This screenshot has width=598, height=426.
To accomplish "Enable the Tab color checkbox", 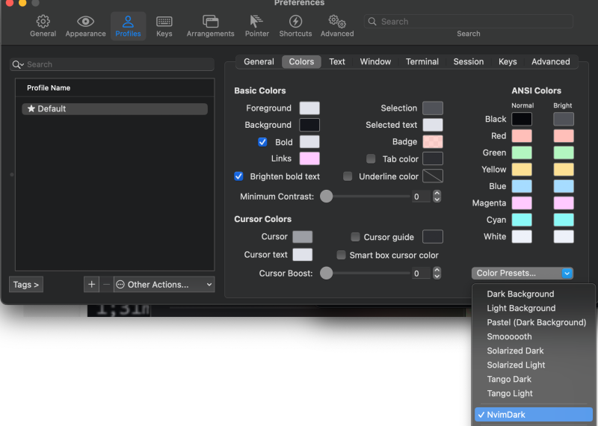I will click(x=371, y=158).
